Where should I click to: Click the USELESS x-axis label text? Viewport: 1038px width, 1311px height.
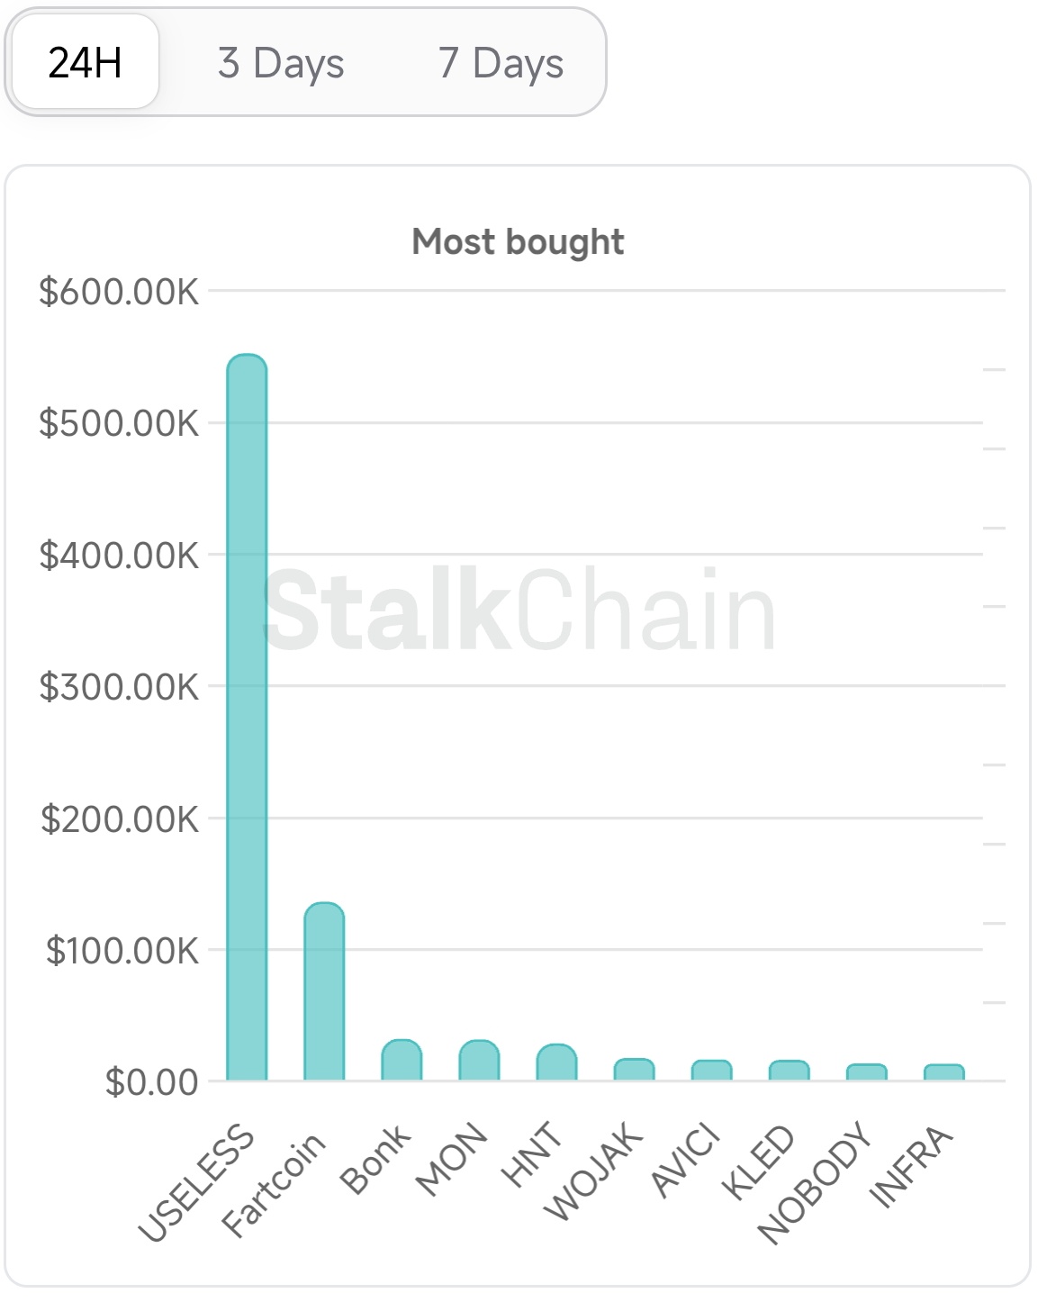197,1183
